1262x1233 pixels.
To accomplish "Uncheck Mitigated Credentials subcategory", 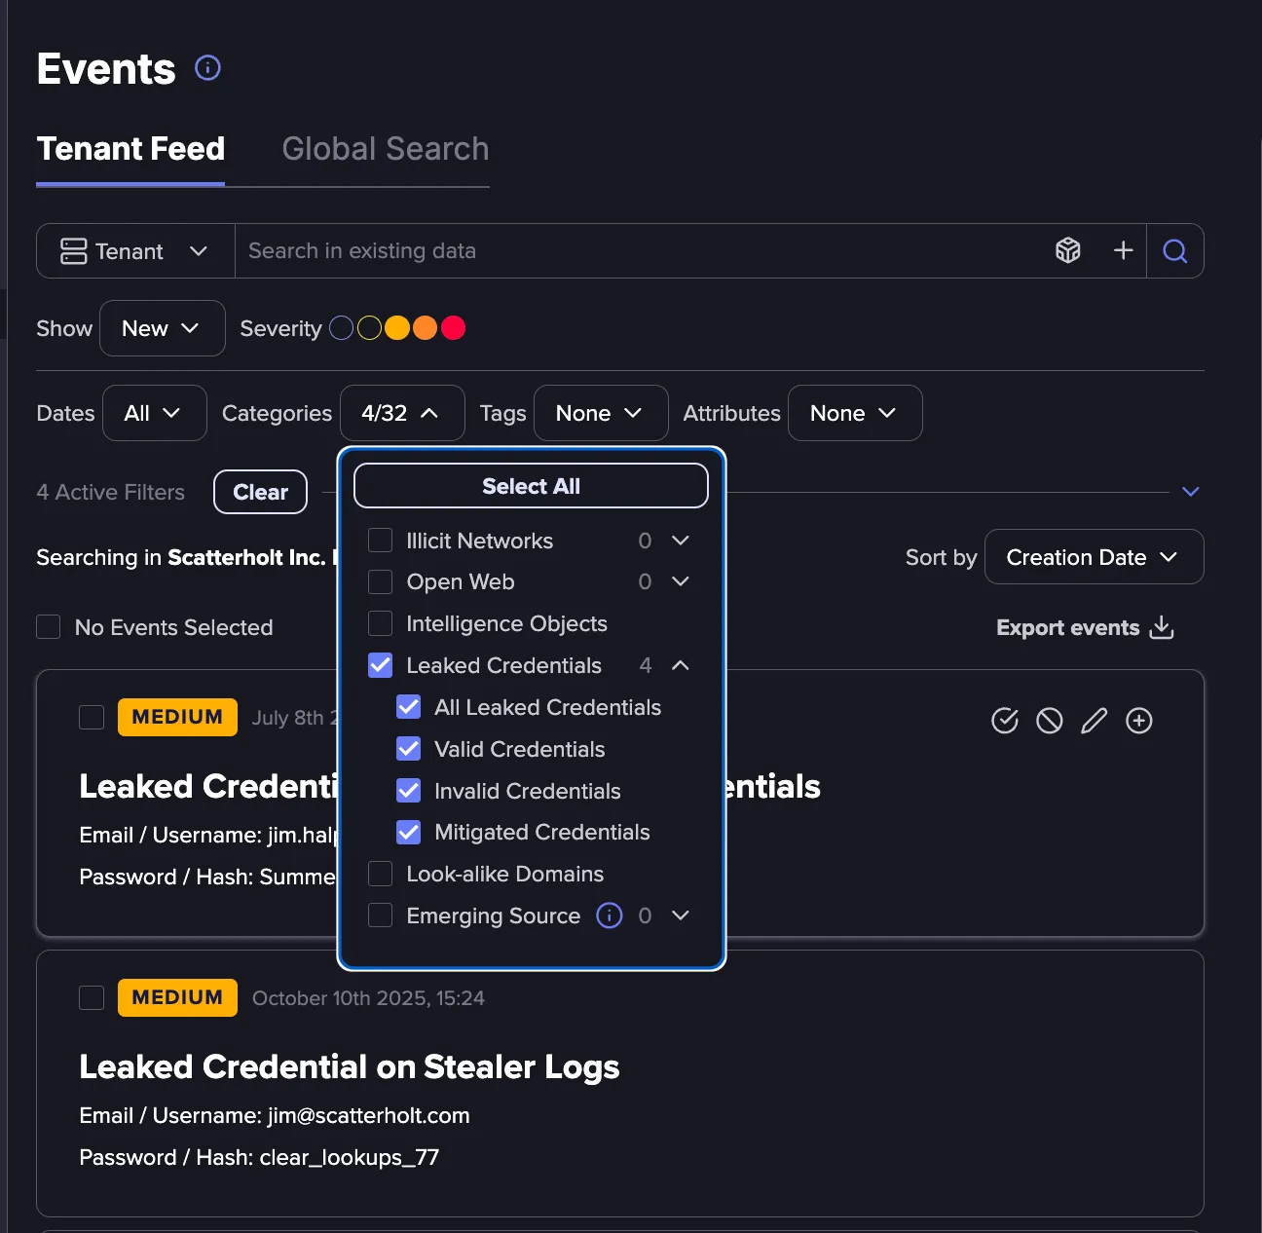I will [409, 833].
